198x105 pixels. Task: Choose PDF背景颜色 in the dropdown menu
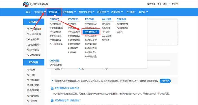(91, 56)
